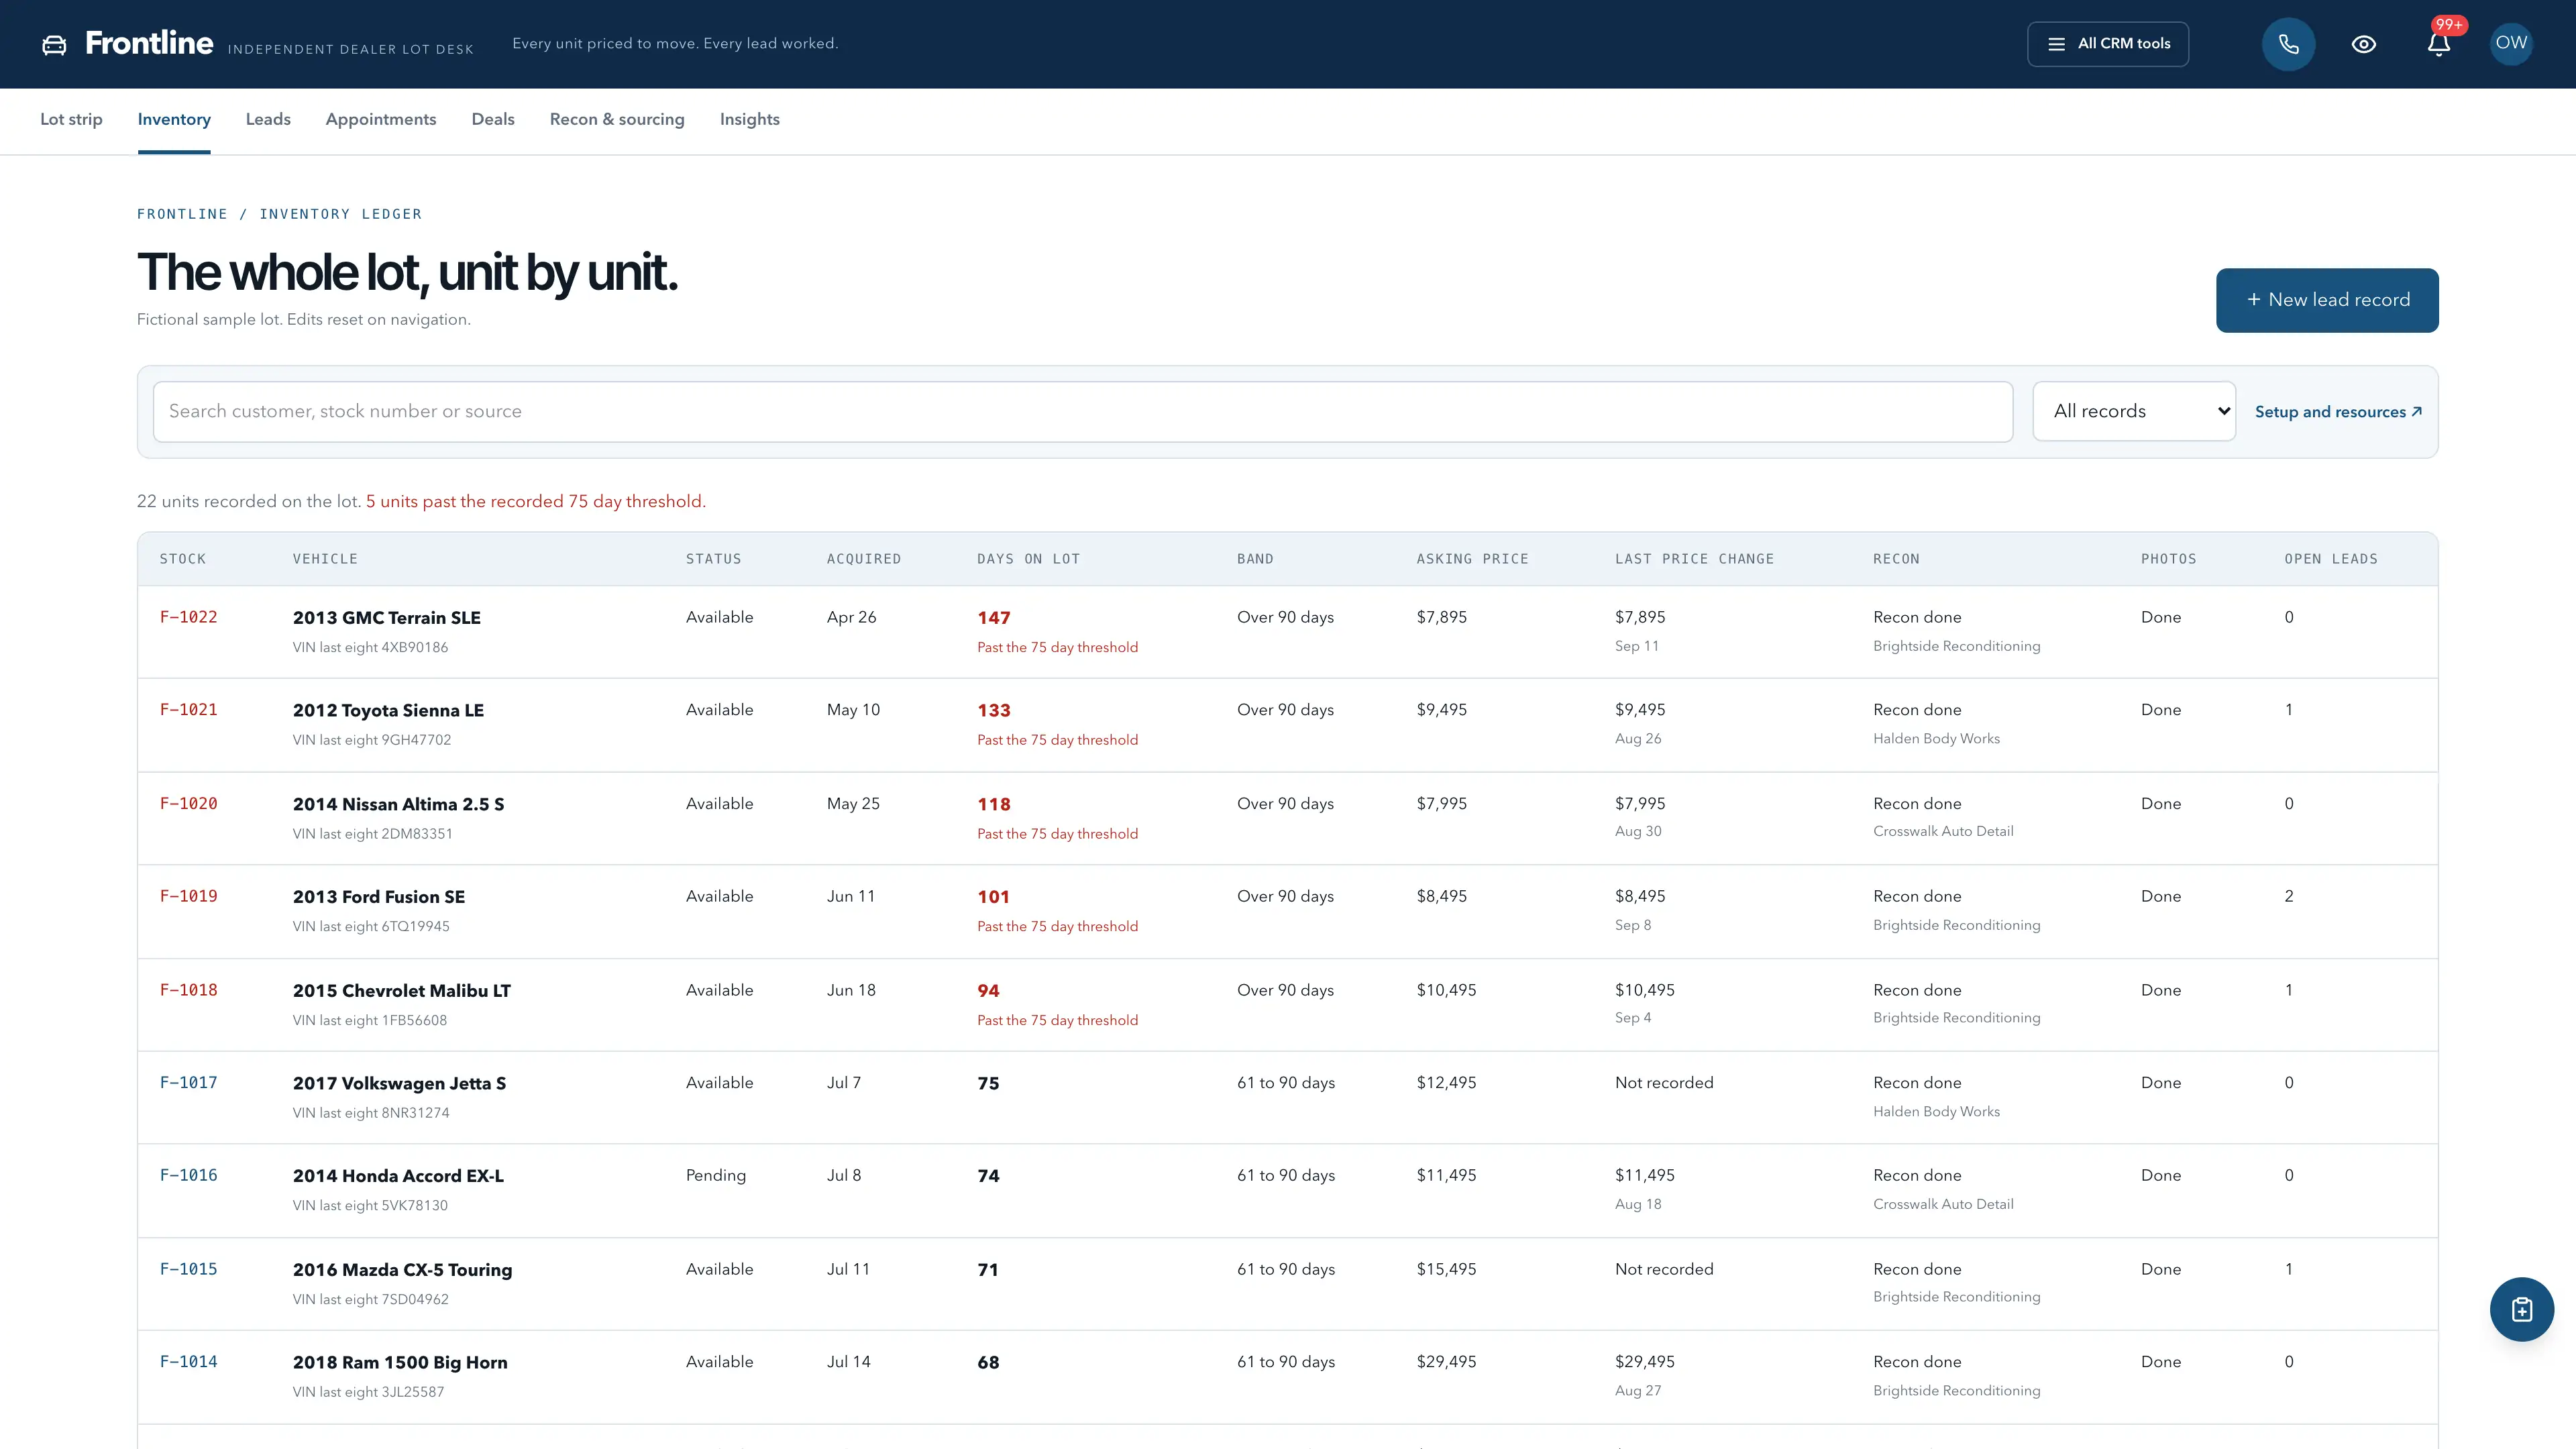The width and height of the screenshot is (2576, 1449).
Task: Click Halden Body Works in Toyota Sienna row
Action: (x=1936, y=739)
